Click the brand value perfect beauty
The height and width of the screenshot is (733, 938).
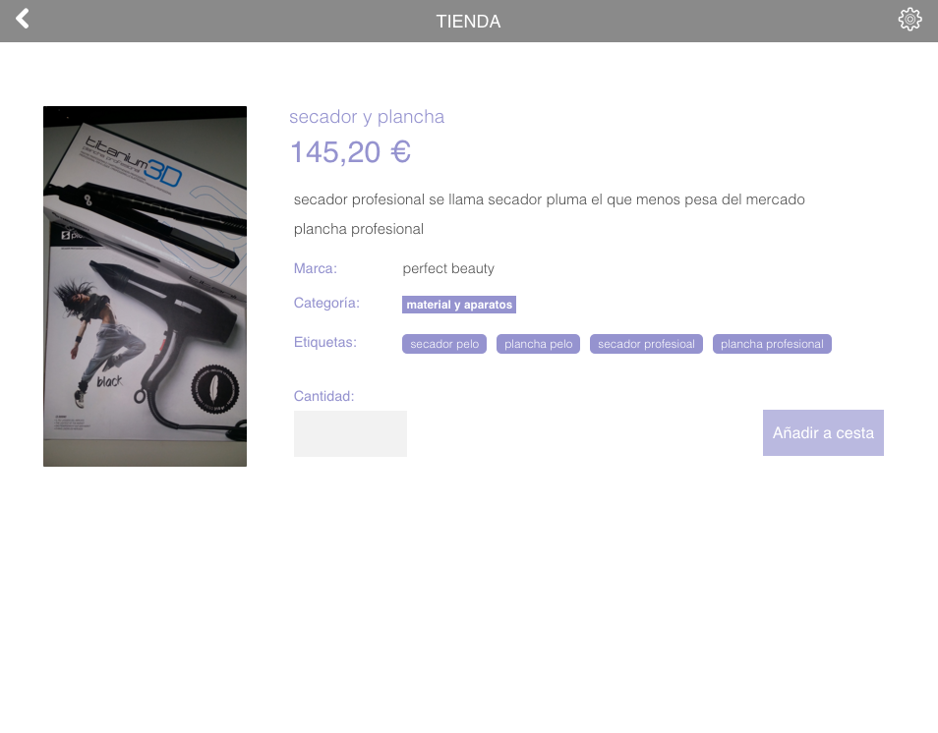click(448, 269)
